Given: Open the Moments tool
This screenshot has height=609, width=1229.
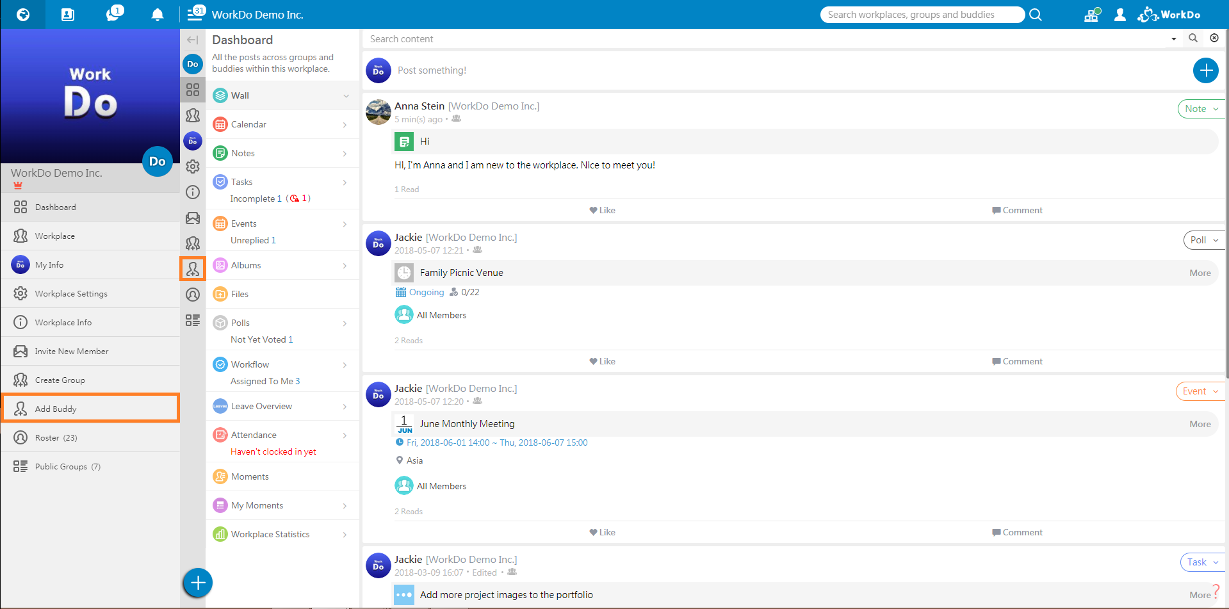Looking at the screenshot, I should [282, 476].
